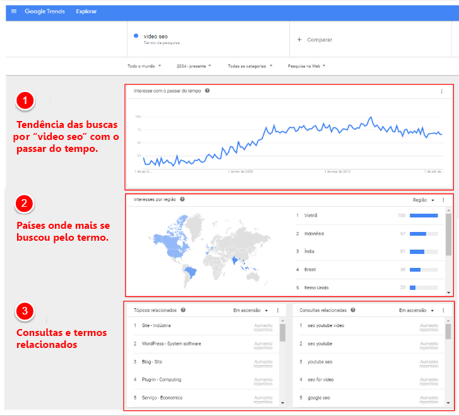Go to the Explorar tab

(86, 11)
